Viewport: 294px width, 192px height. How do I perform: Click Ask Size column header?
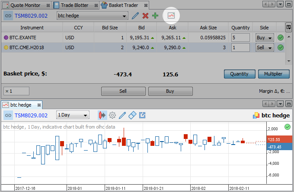tap(208, 28)
